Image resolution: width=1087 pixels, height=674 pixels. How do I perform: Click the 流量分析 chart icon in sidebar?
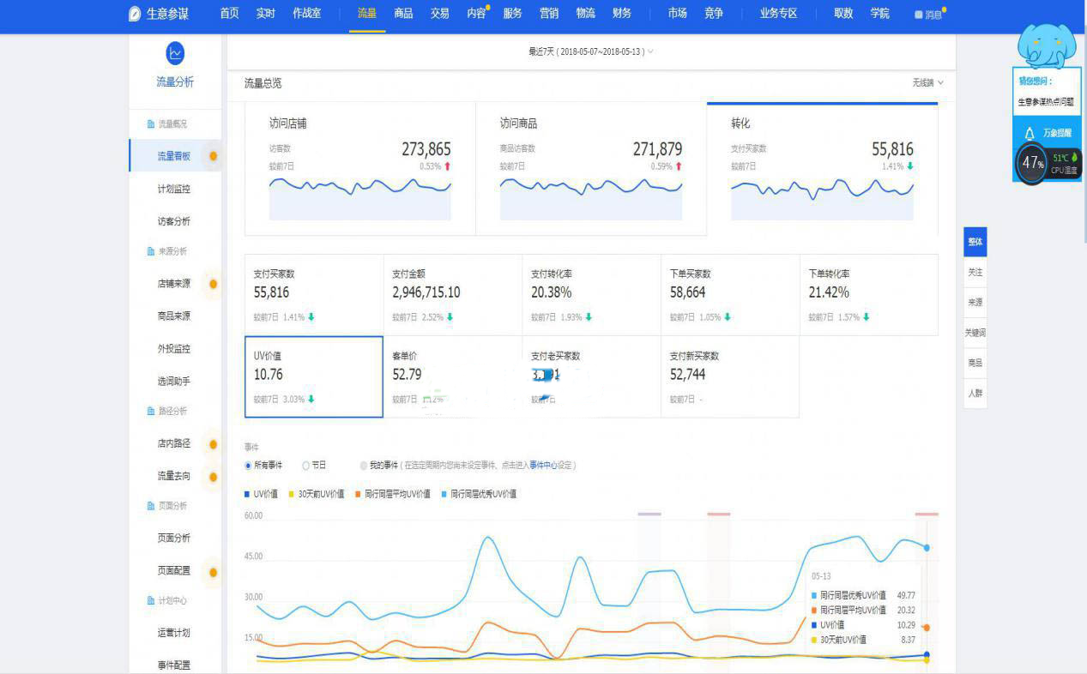[x=175, y=53]
